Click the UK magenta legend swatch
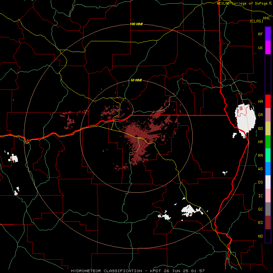Image resolution: width=273 pixels, height=273 pixels. [x=268, y=48]
